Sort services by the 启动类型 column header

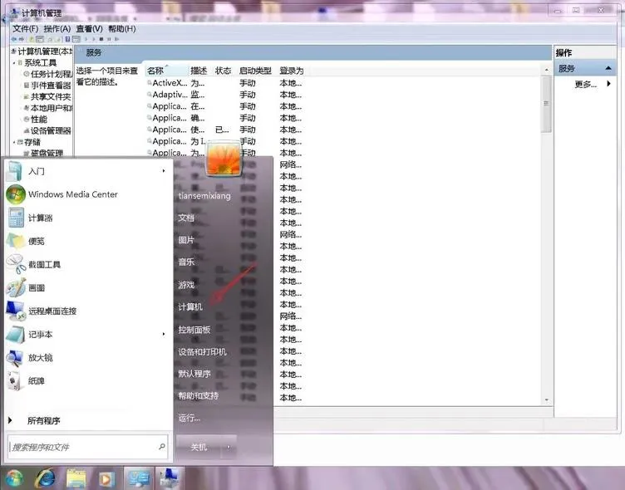[x=255, y=71]
